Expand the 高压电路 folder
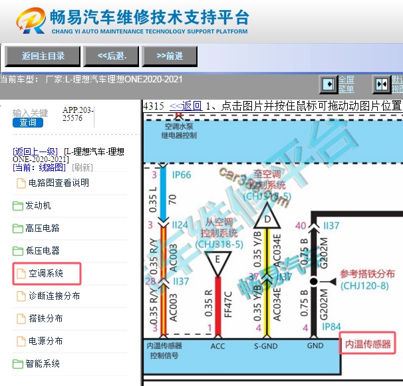403x386 pixels. pyautogui.click(x=43, y=229)
